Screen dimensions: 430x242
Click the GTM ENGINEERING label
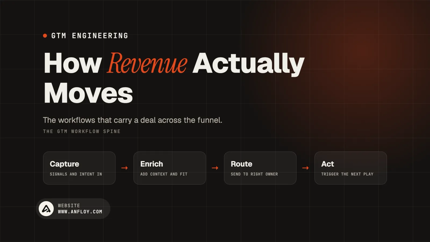90,36
